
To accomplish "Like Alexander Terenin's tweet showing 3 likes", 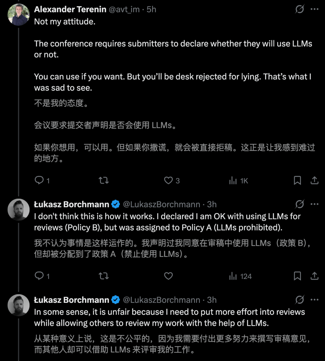I will point(169,180).
